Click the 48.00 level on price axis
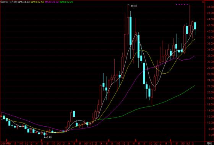The width and height of the screenshot is (214, 145). tap(211, 7)
